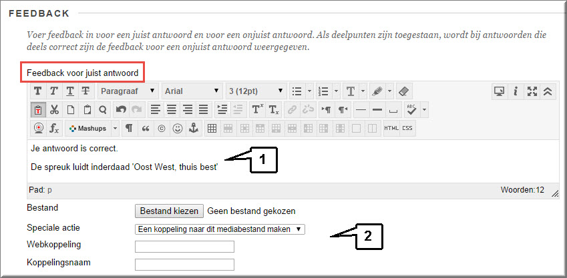
Task: Collapse the toolbar with double chevron icon
Action: pos(548,91)
